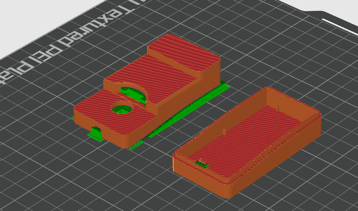Click the semicircular cutout on the stepped model
Viewport: 358px width, 211px height.
click(134, 92)
